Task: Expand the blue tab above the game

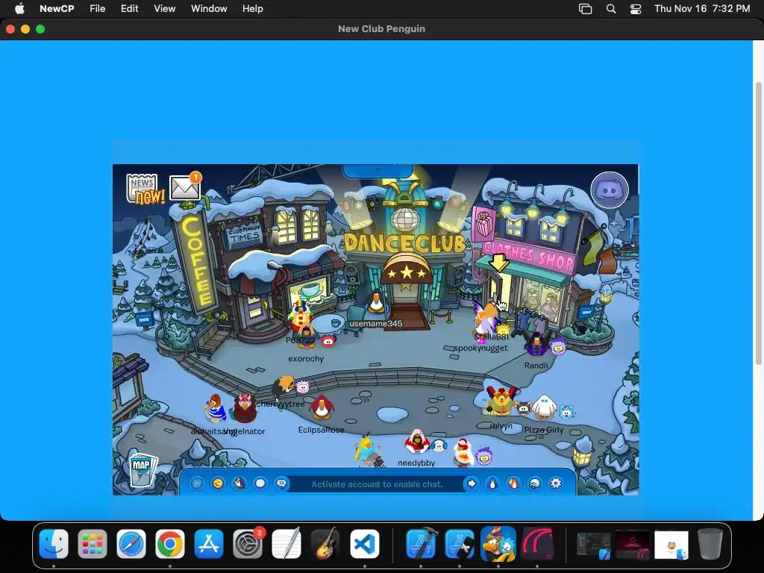Action: [x=378, y=171]
